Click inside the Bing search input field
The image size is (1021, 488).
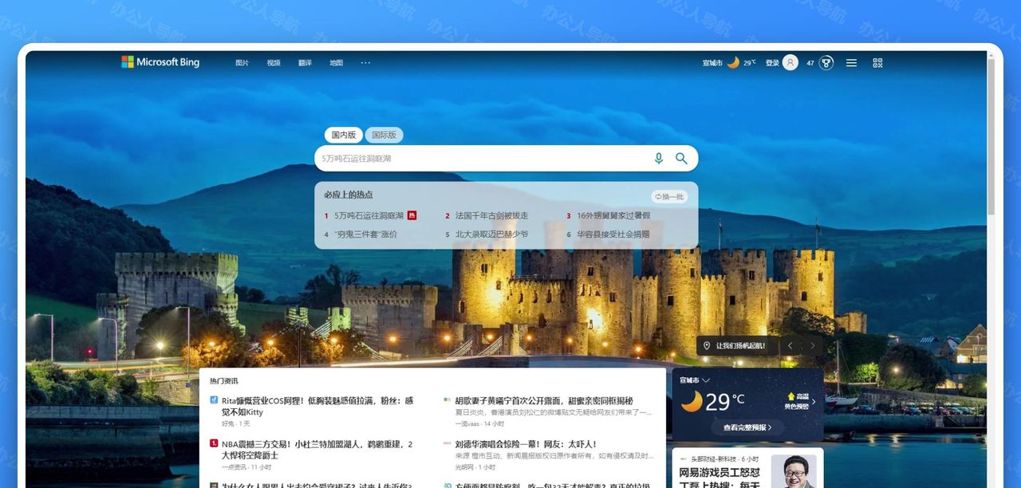pyautogui.click(x=479, y=158)
